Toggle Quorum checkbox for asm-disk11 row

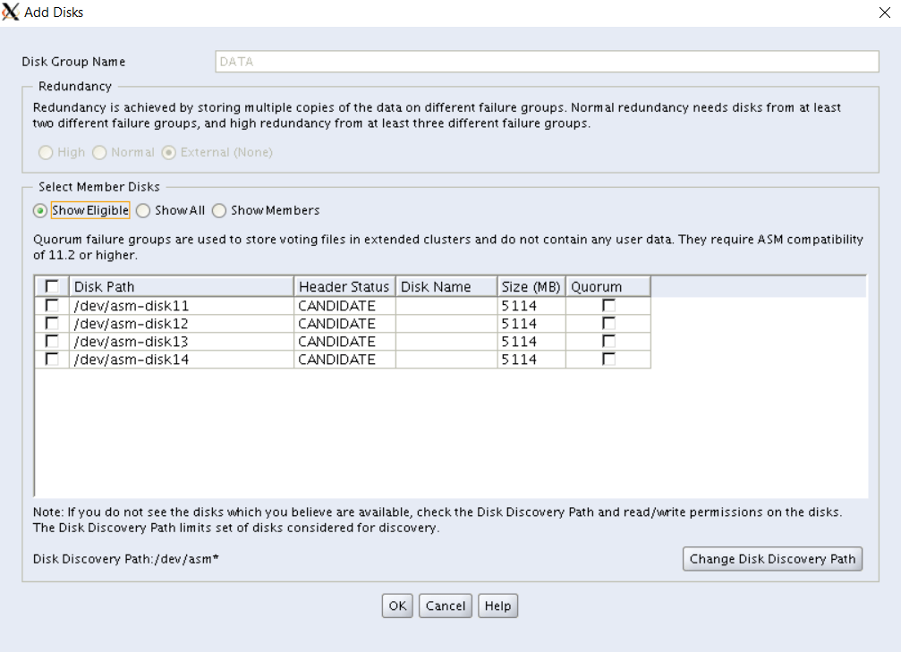tap(608, 306)
